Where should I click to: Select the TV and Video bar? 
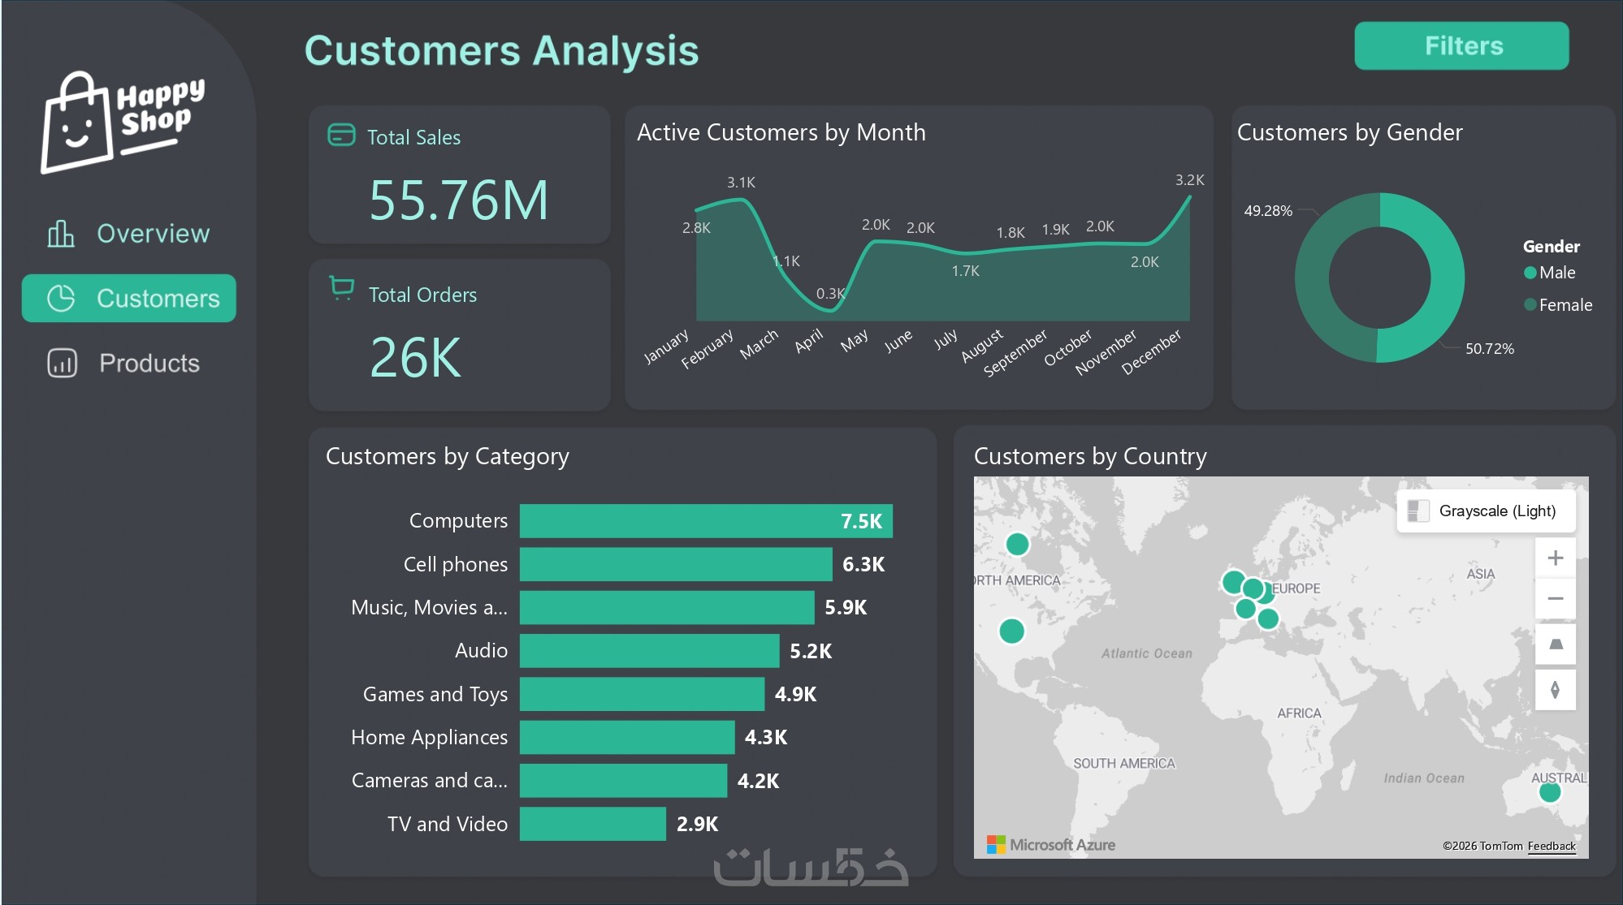click(x=592, y=824)
